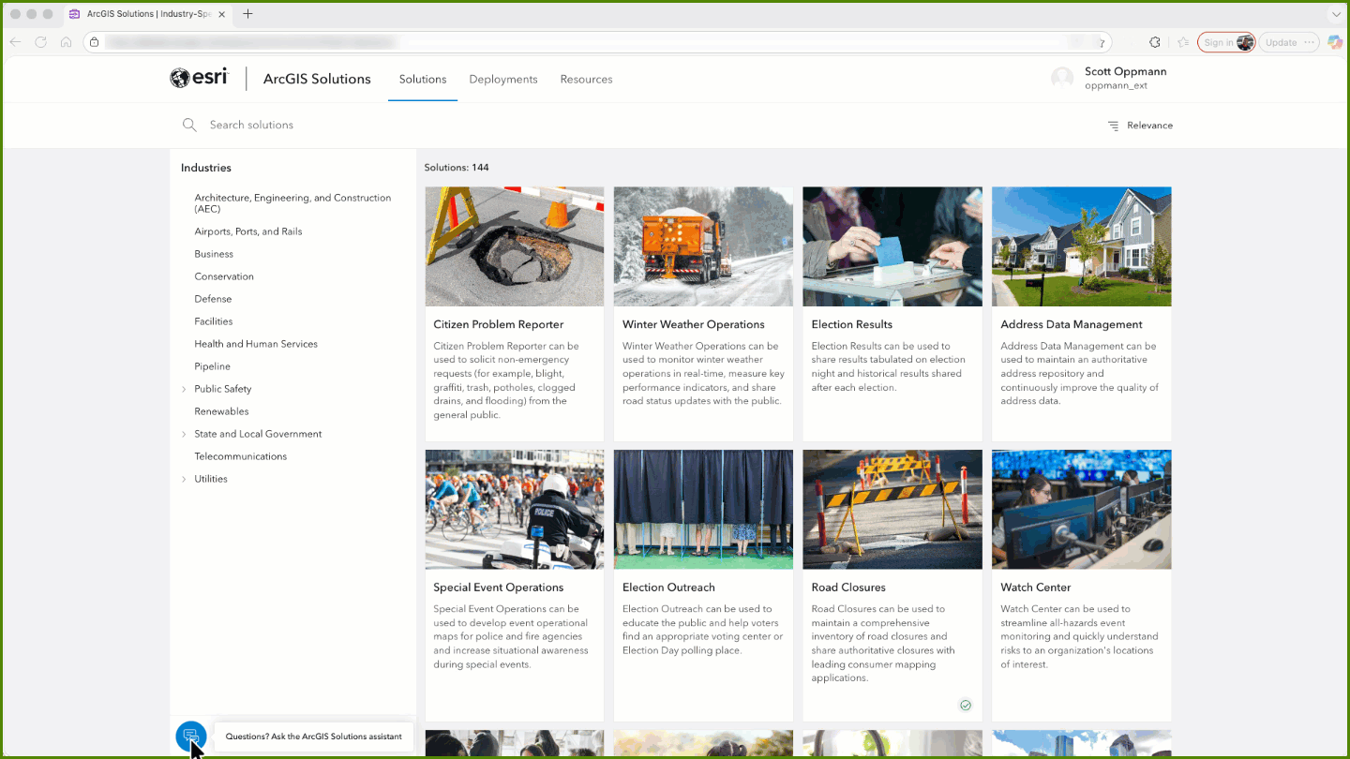Filter by Health and Human Services
Viewport: 1350px width, 759px height.
click(x=256, y=344)
